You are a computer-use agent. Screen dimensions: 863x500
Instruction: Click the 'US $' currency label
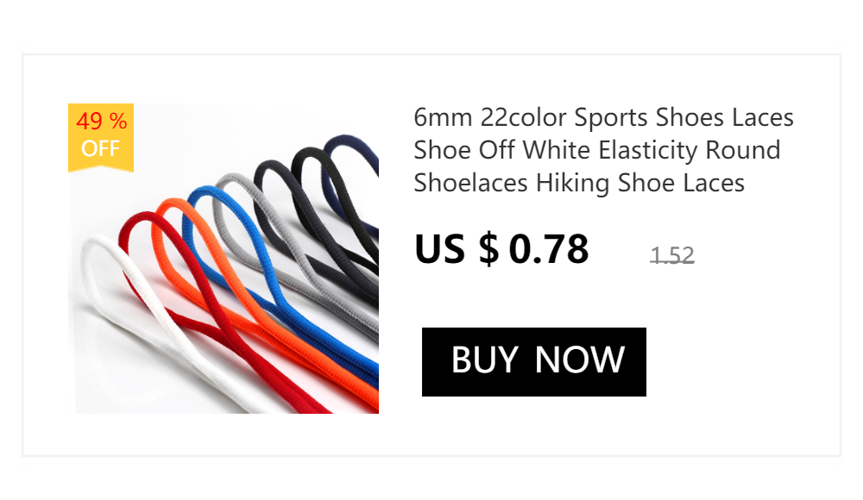click(457, 249)
